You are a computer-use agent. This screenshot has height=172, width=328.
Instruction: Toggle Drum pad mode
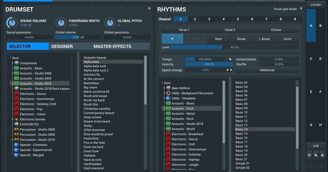coord(285,9)
